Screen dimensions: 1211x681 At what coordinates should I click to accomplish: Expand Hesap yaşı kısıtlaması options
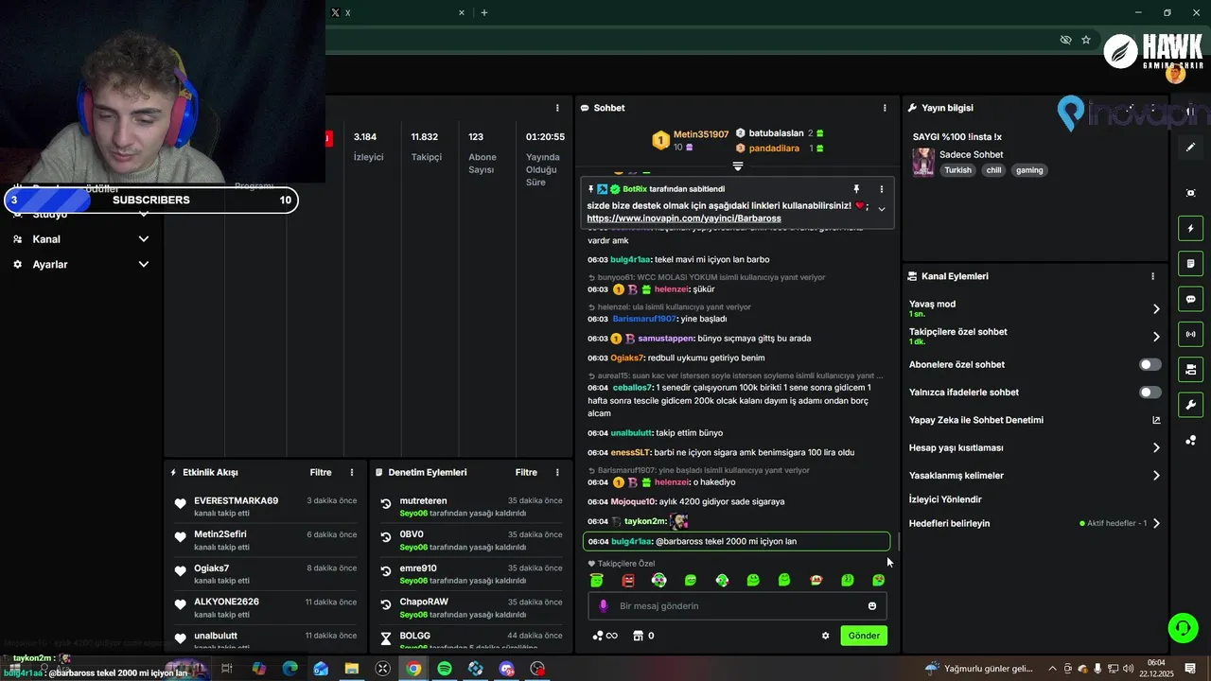1156,447
